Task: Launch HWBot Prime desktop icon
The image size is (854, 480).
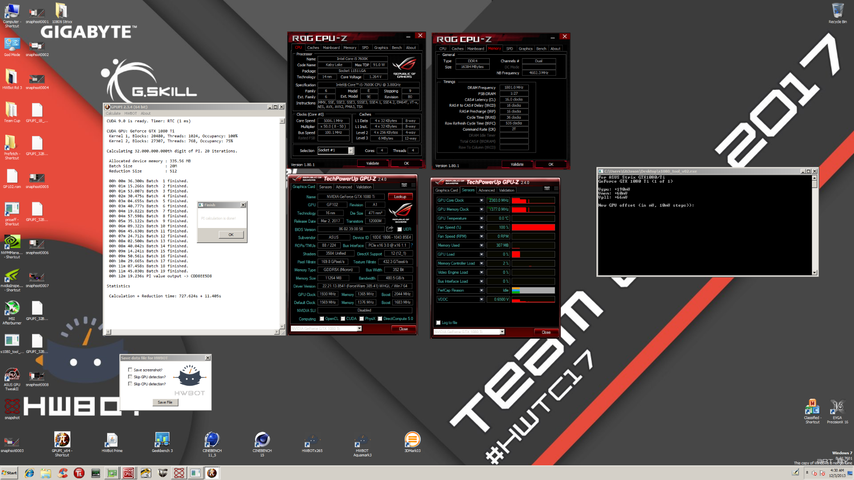Action: (x=112, y=443)
